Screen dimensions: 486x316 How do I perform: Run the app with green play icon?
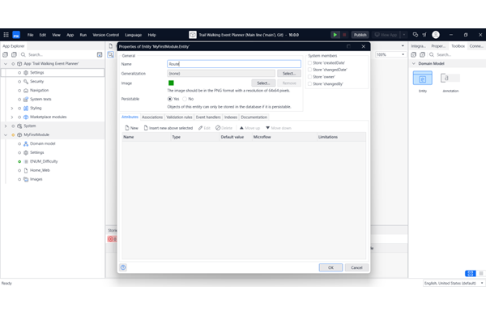(335, 35)
